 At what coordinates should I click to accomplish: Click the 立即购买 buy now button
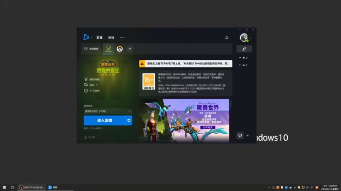click(208, 127)
